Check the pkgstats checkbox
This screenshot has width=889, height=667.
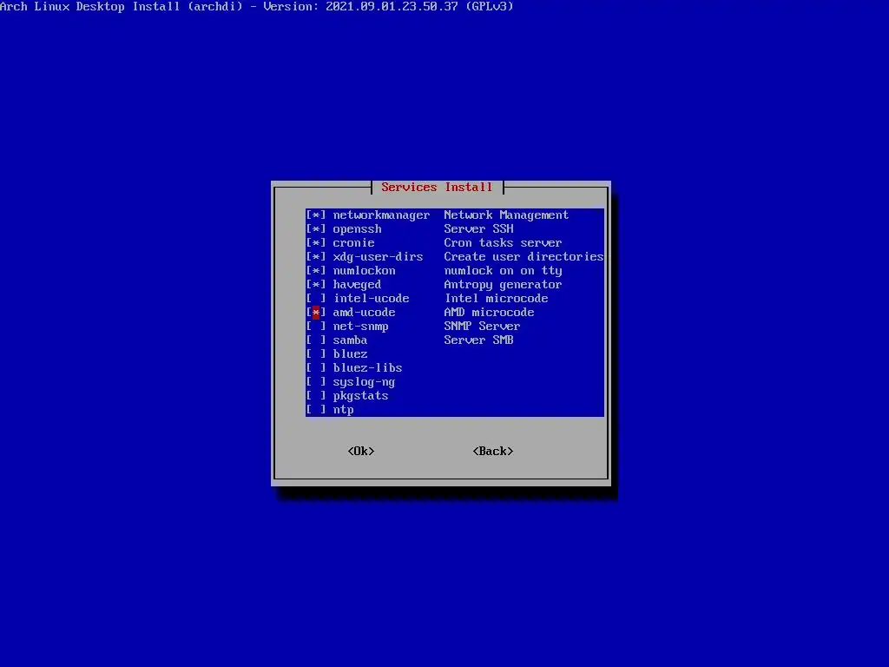(316, 396)
